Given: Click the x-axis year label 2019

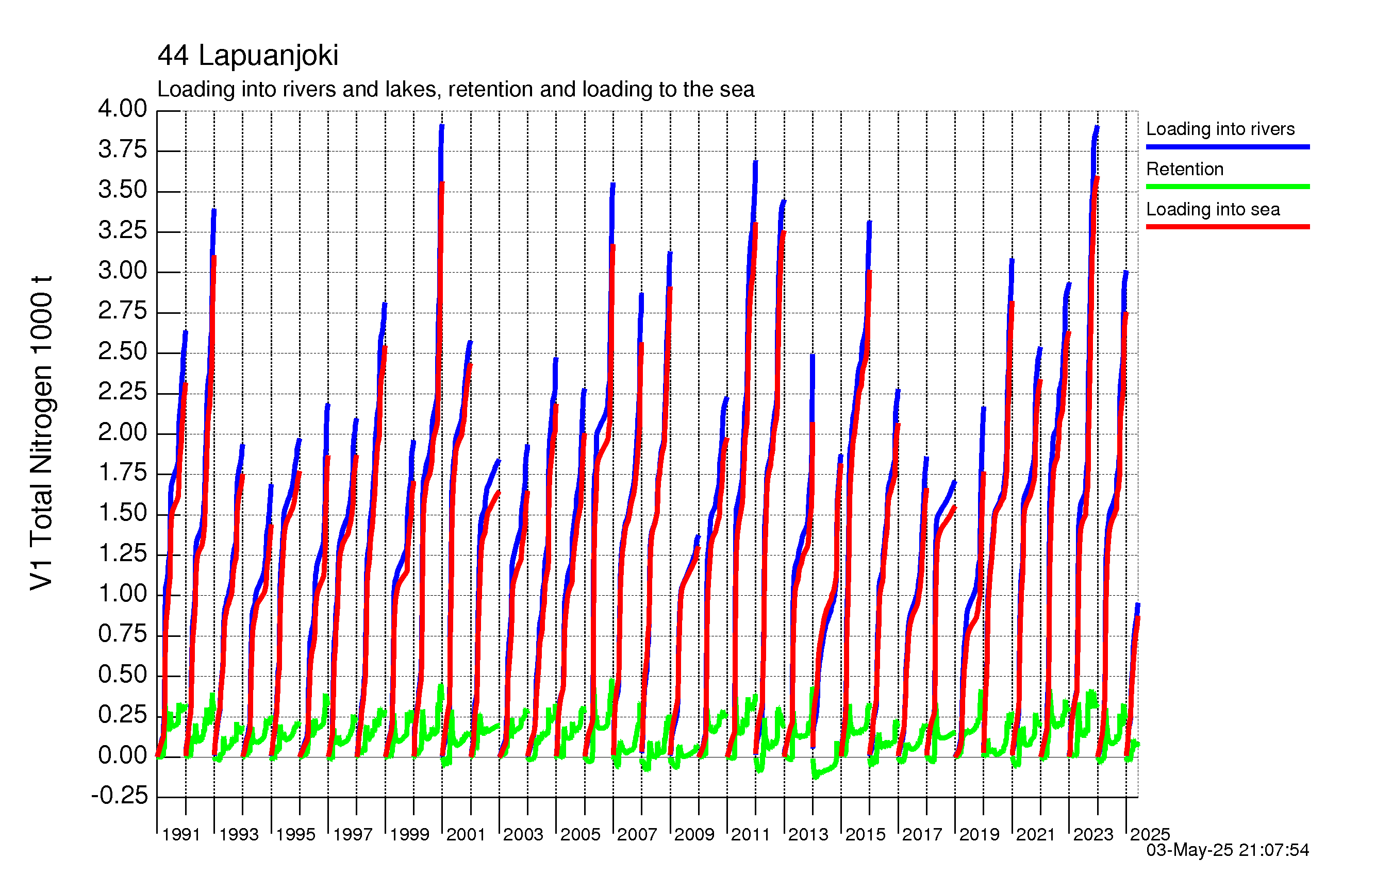Looking at the screenshot, I should tap(979, 834).
